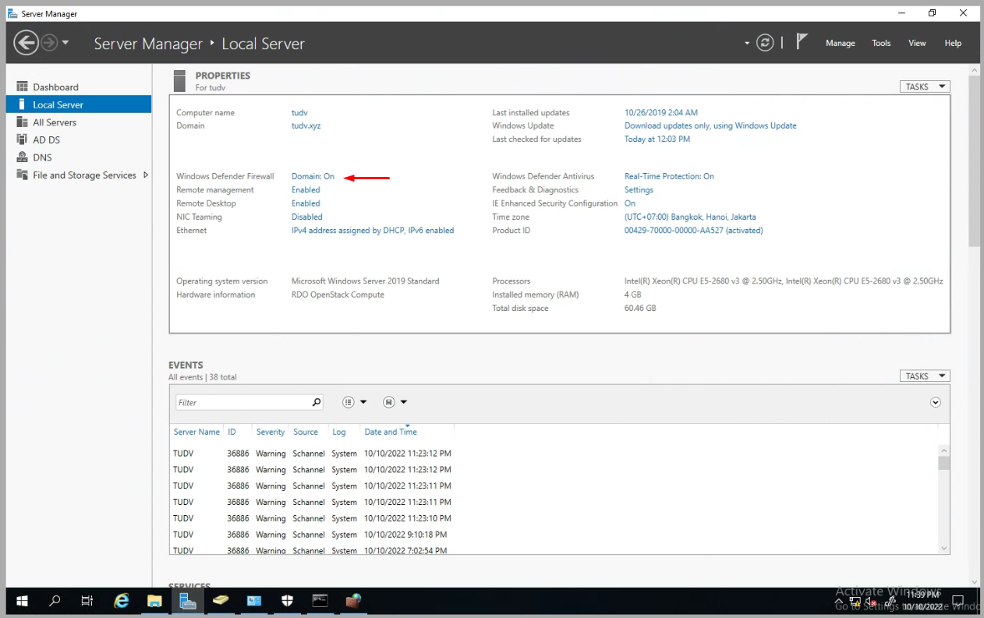Screen dimensions: 984x618
Task: Open Feedback & Diagnostics Settings link
Action: tap(638, 189)
